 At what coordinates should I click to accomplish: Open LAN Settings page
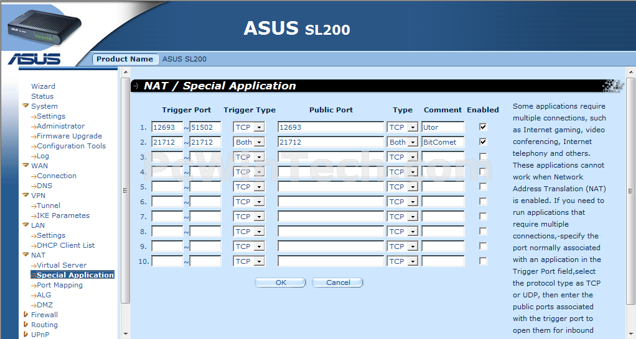51,235
